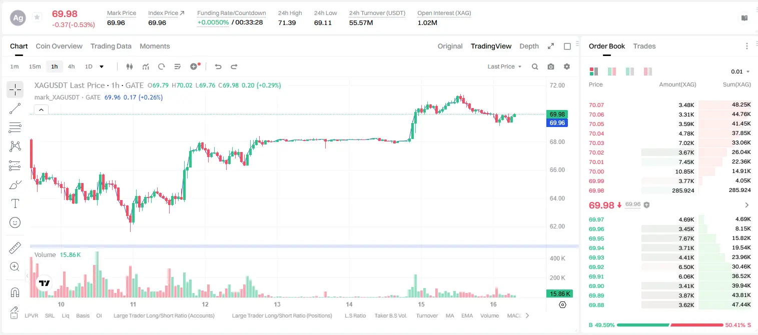Click the undo arrow in chart toolbar
Screen dimensions: 758x335
click(x=218, y=66)
